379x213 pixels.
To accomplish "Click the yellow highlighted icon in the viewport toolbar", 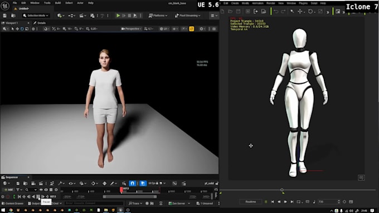I will tap(191, 29).
